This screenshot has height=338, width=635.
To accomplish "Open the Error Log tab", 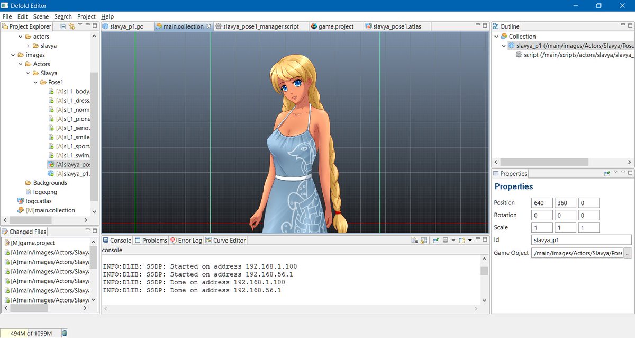I will pyautogui.click(x=186, y=241).
